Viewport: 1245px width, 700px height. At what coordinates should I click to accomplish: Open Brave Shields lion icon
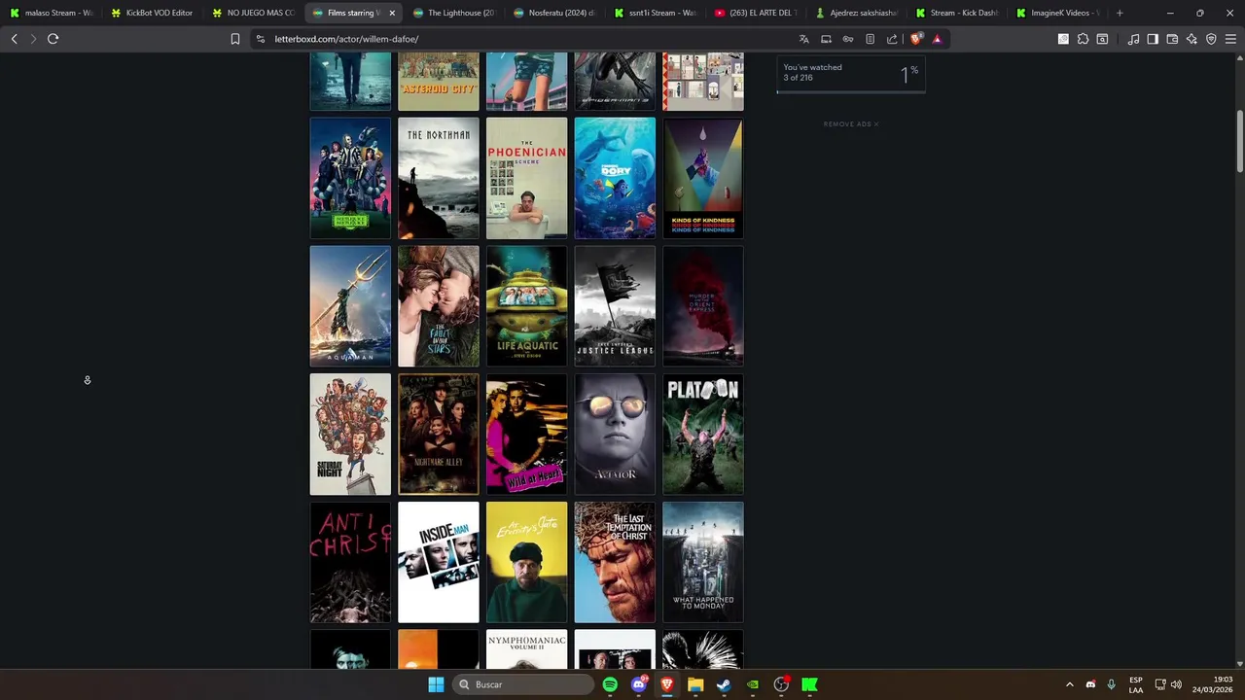pos(915,39)
